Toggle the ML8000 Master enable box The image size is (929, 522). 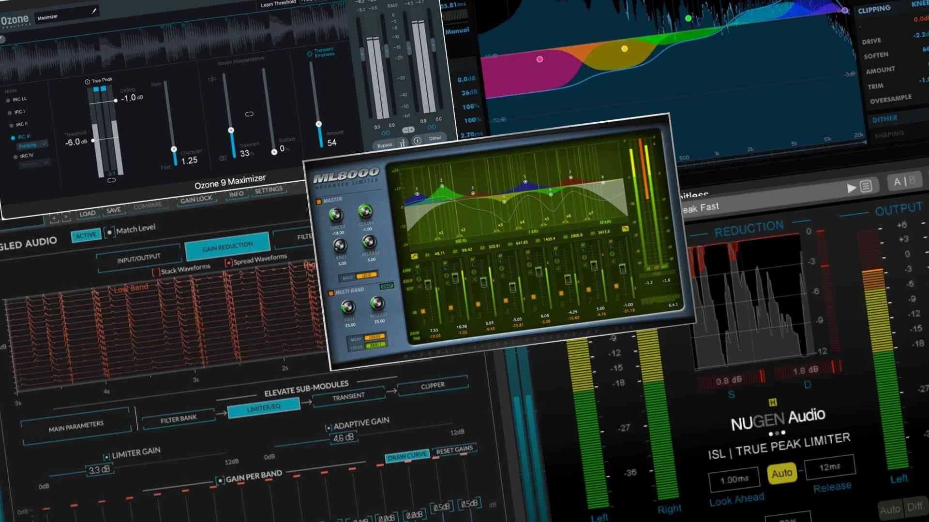(x=319, y=202)
